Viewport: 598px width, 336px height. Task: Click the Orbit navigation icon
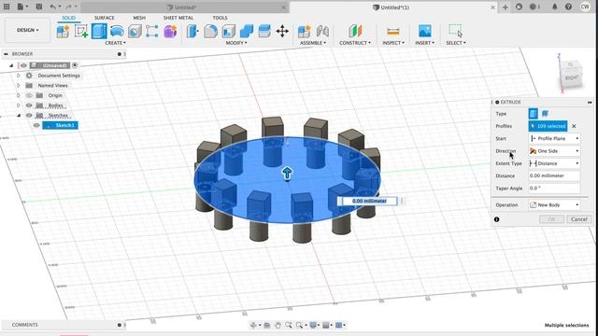[x=253, y=325]
